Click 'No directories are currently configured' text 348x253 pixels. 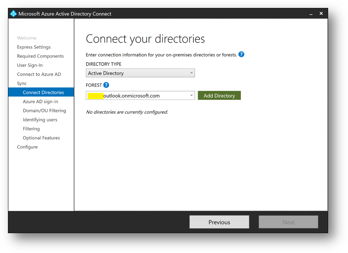tap(127, 112)
